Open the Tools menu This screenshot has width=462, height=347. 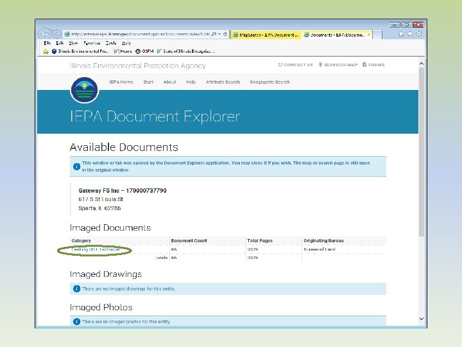click(111, 43)
